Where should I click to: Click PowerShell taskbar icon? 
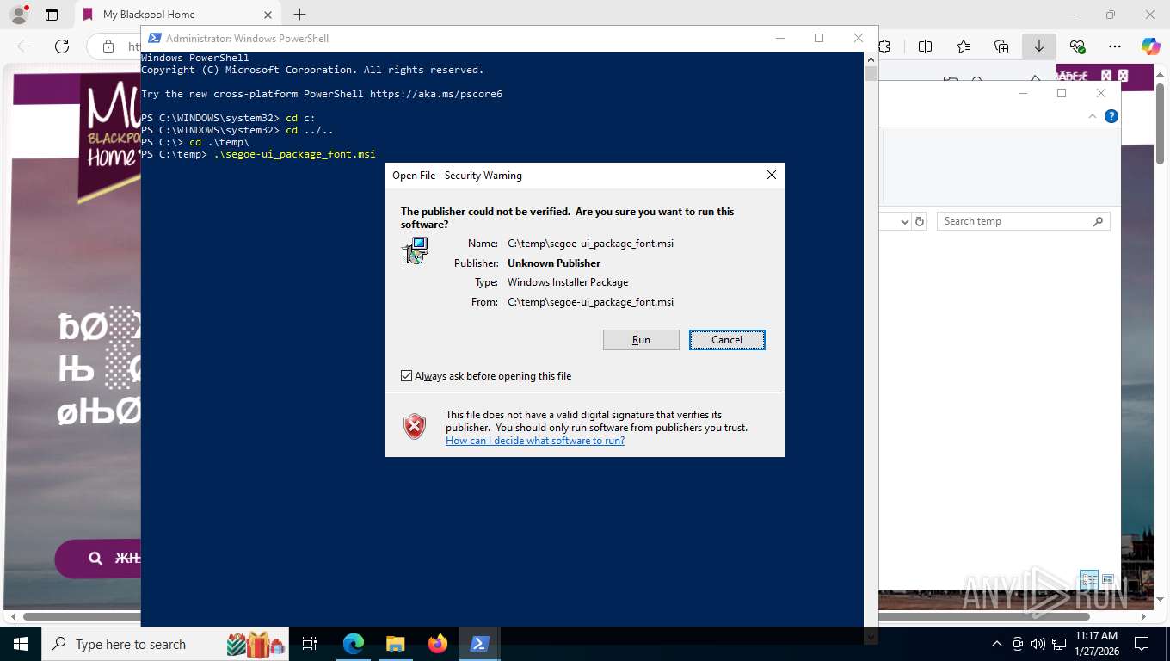coord(479,644)
